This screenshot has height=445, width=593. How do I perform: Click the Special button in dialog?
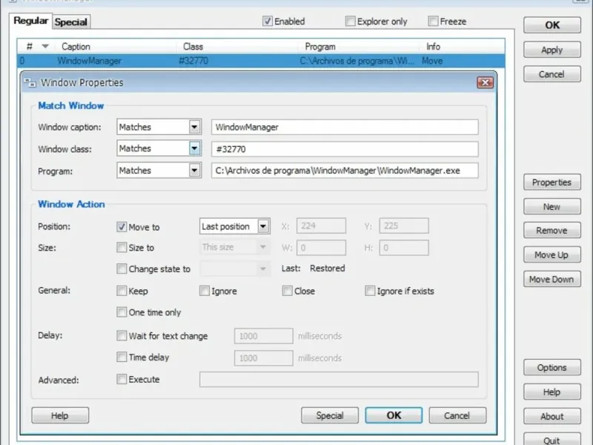point(330,415)
